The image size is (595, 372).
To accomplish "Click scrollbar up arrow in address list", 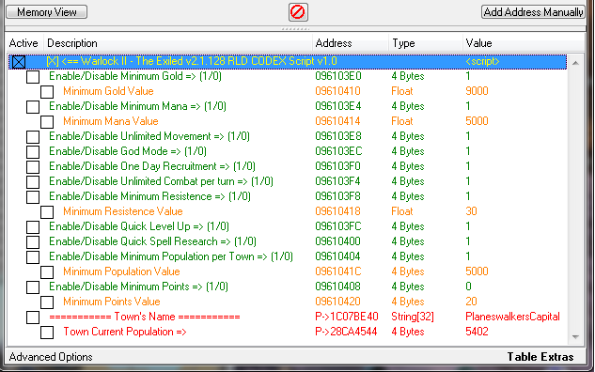I will point(575,63).
